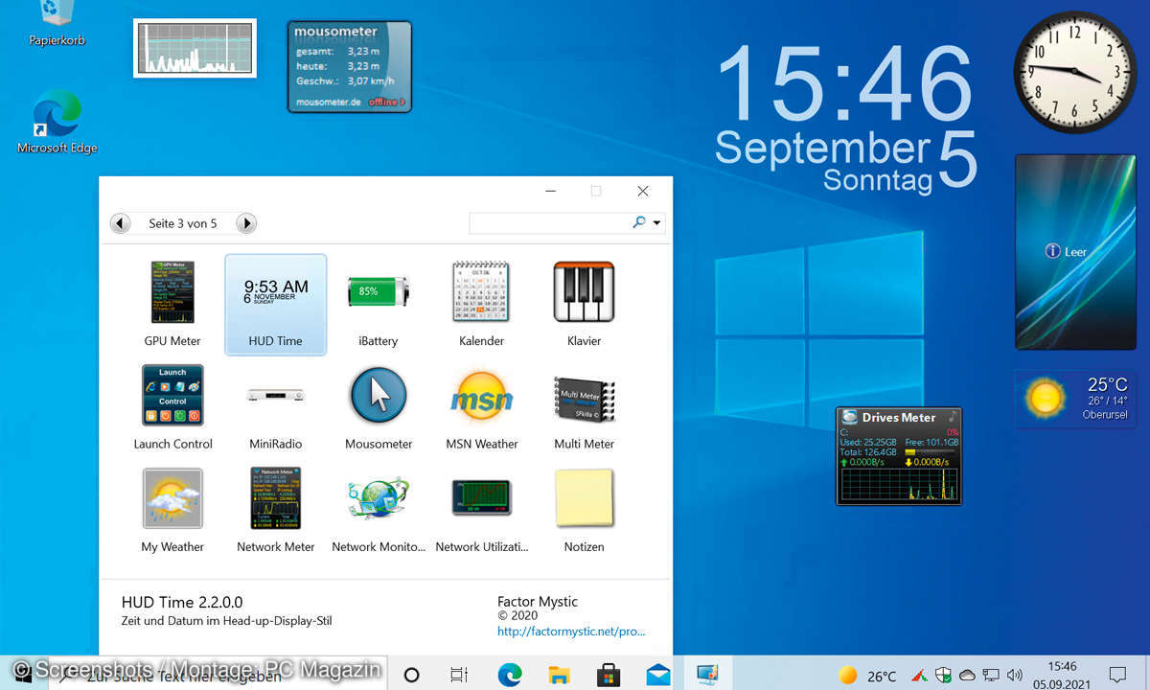1150x690 pixels.
Task: Open Microsoft Store from taskbar
Action: (609, 675)
